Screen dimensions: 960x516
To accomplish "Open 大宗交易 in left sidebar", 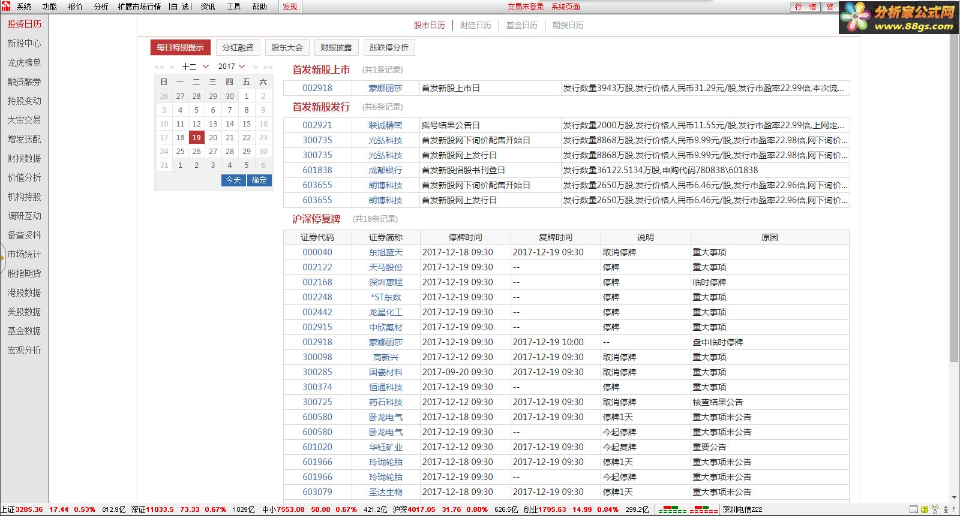I will click(24, 120).
